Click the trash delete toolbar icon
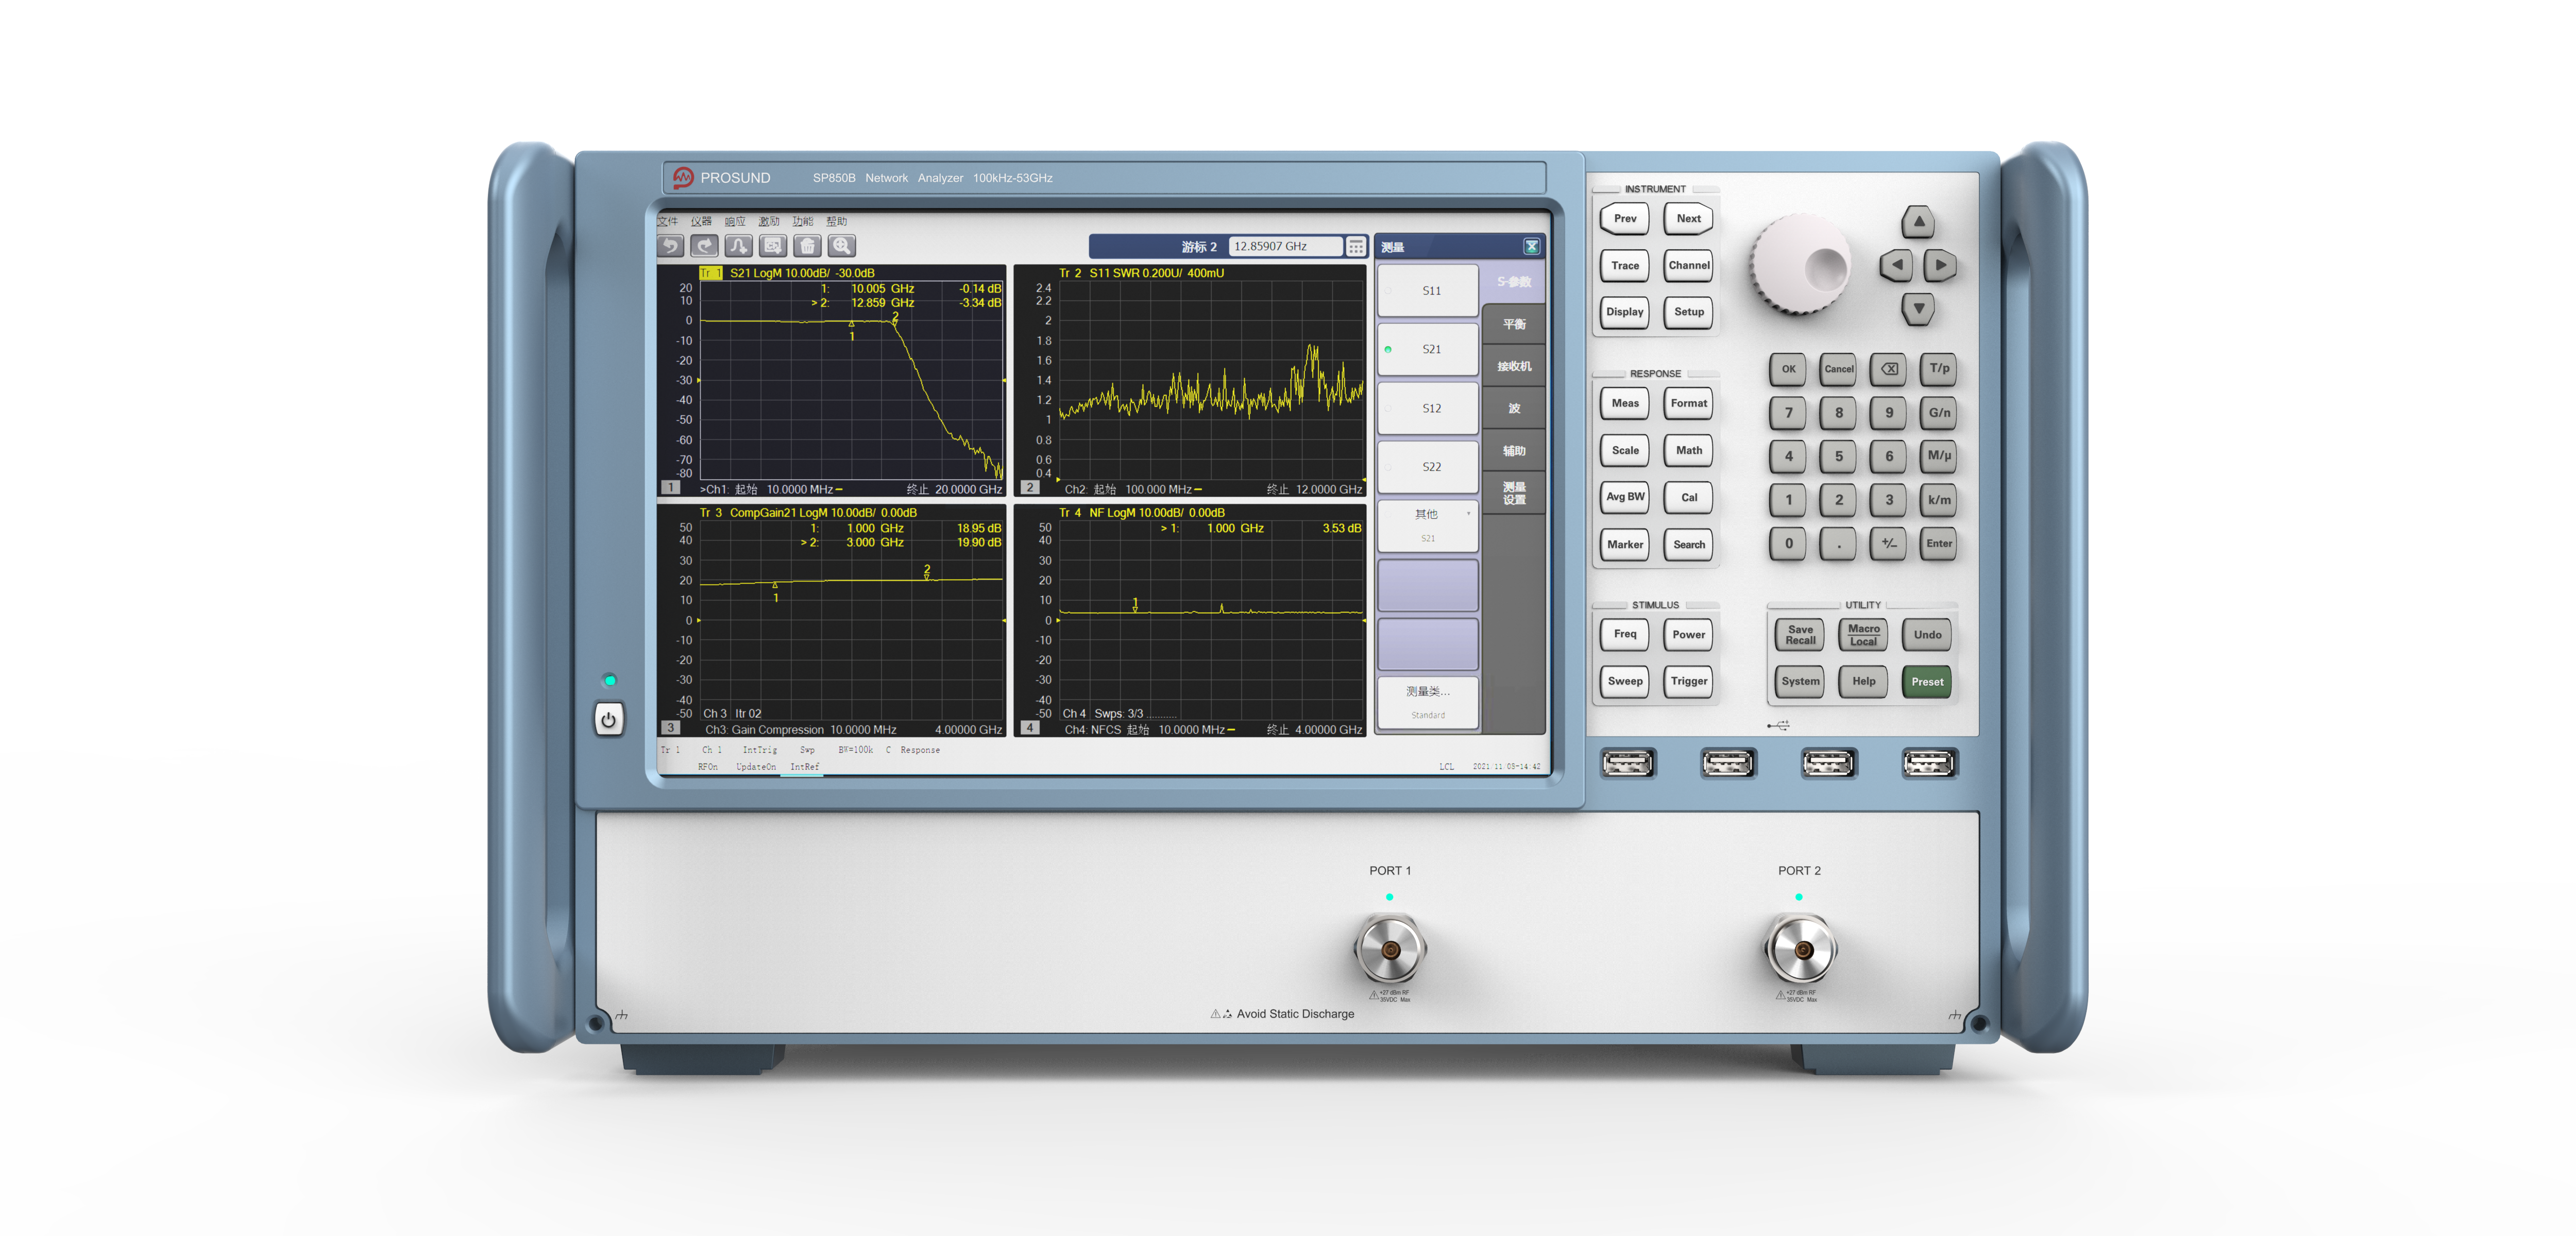 click(808, 246)
